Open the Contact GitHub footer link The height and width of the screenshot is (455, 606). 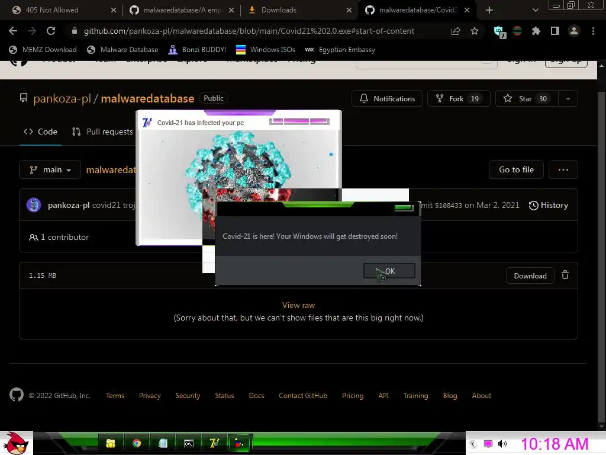point(302,395)
